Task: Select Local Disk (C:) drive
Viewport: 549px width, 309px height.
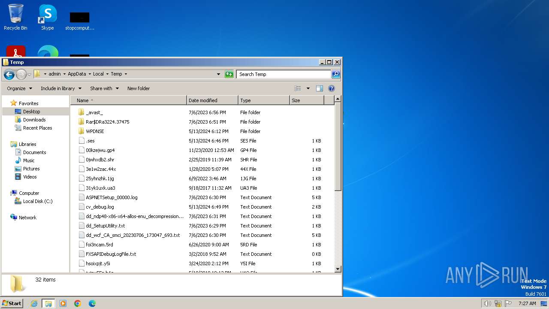Action: click(38, 201)
